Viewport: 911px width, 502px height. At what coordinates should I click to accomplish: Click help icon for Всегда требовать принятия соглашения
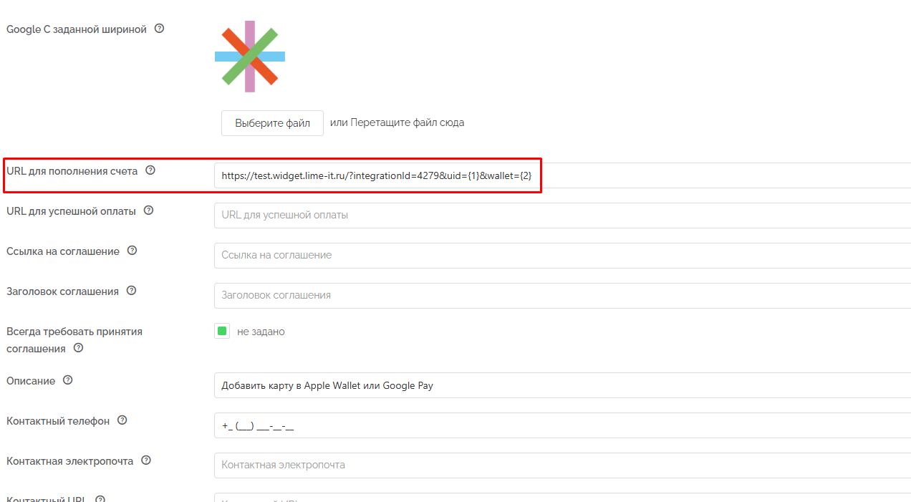(79, 348)
